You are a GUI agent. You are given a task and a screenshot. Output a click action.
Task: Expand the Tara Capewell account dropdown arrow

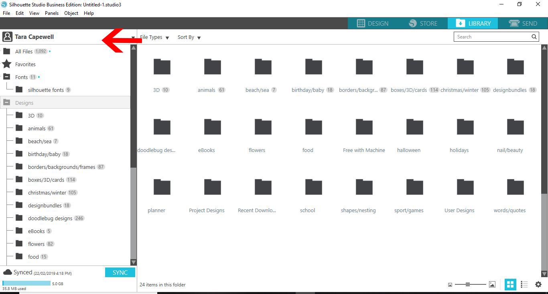[133, 38]
